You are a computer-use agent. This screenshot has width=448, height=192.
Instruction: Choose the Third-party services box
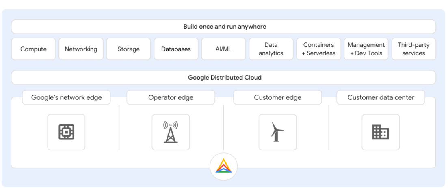coord(414,49)
